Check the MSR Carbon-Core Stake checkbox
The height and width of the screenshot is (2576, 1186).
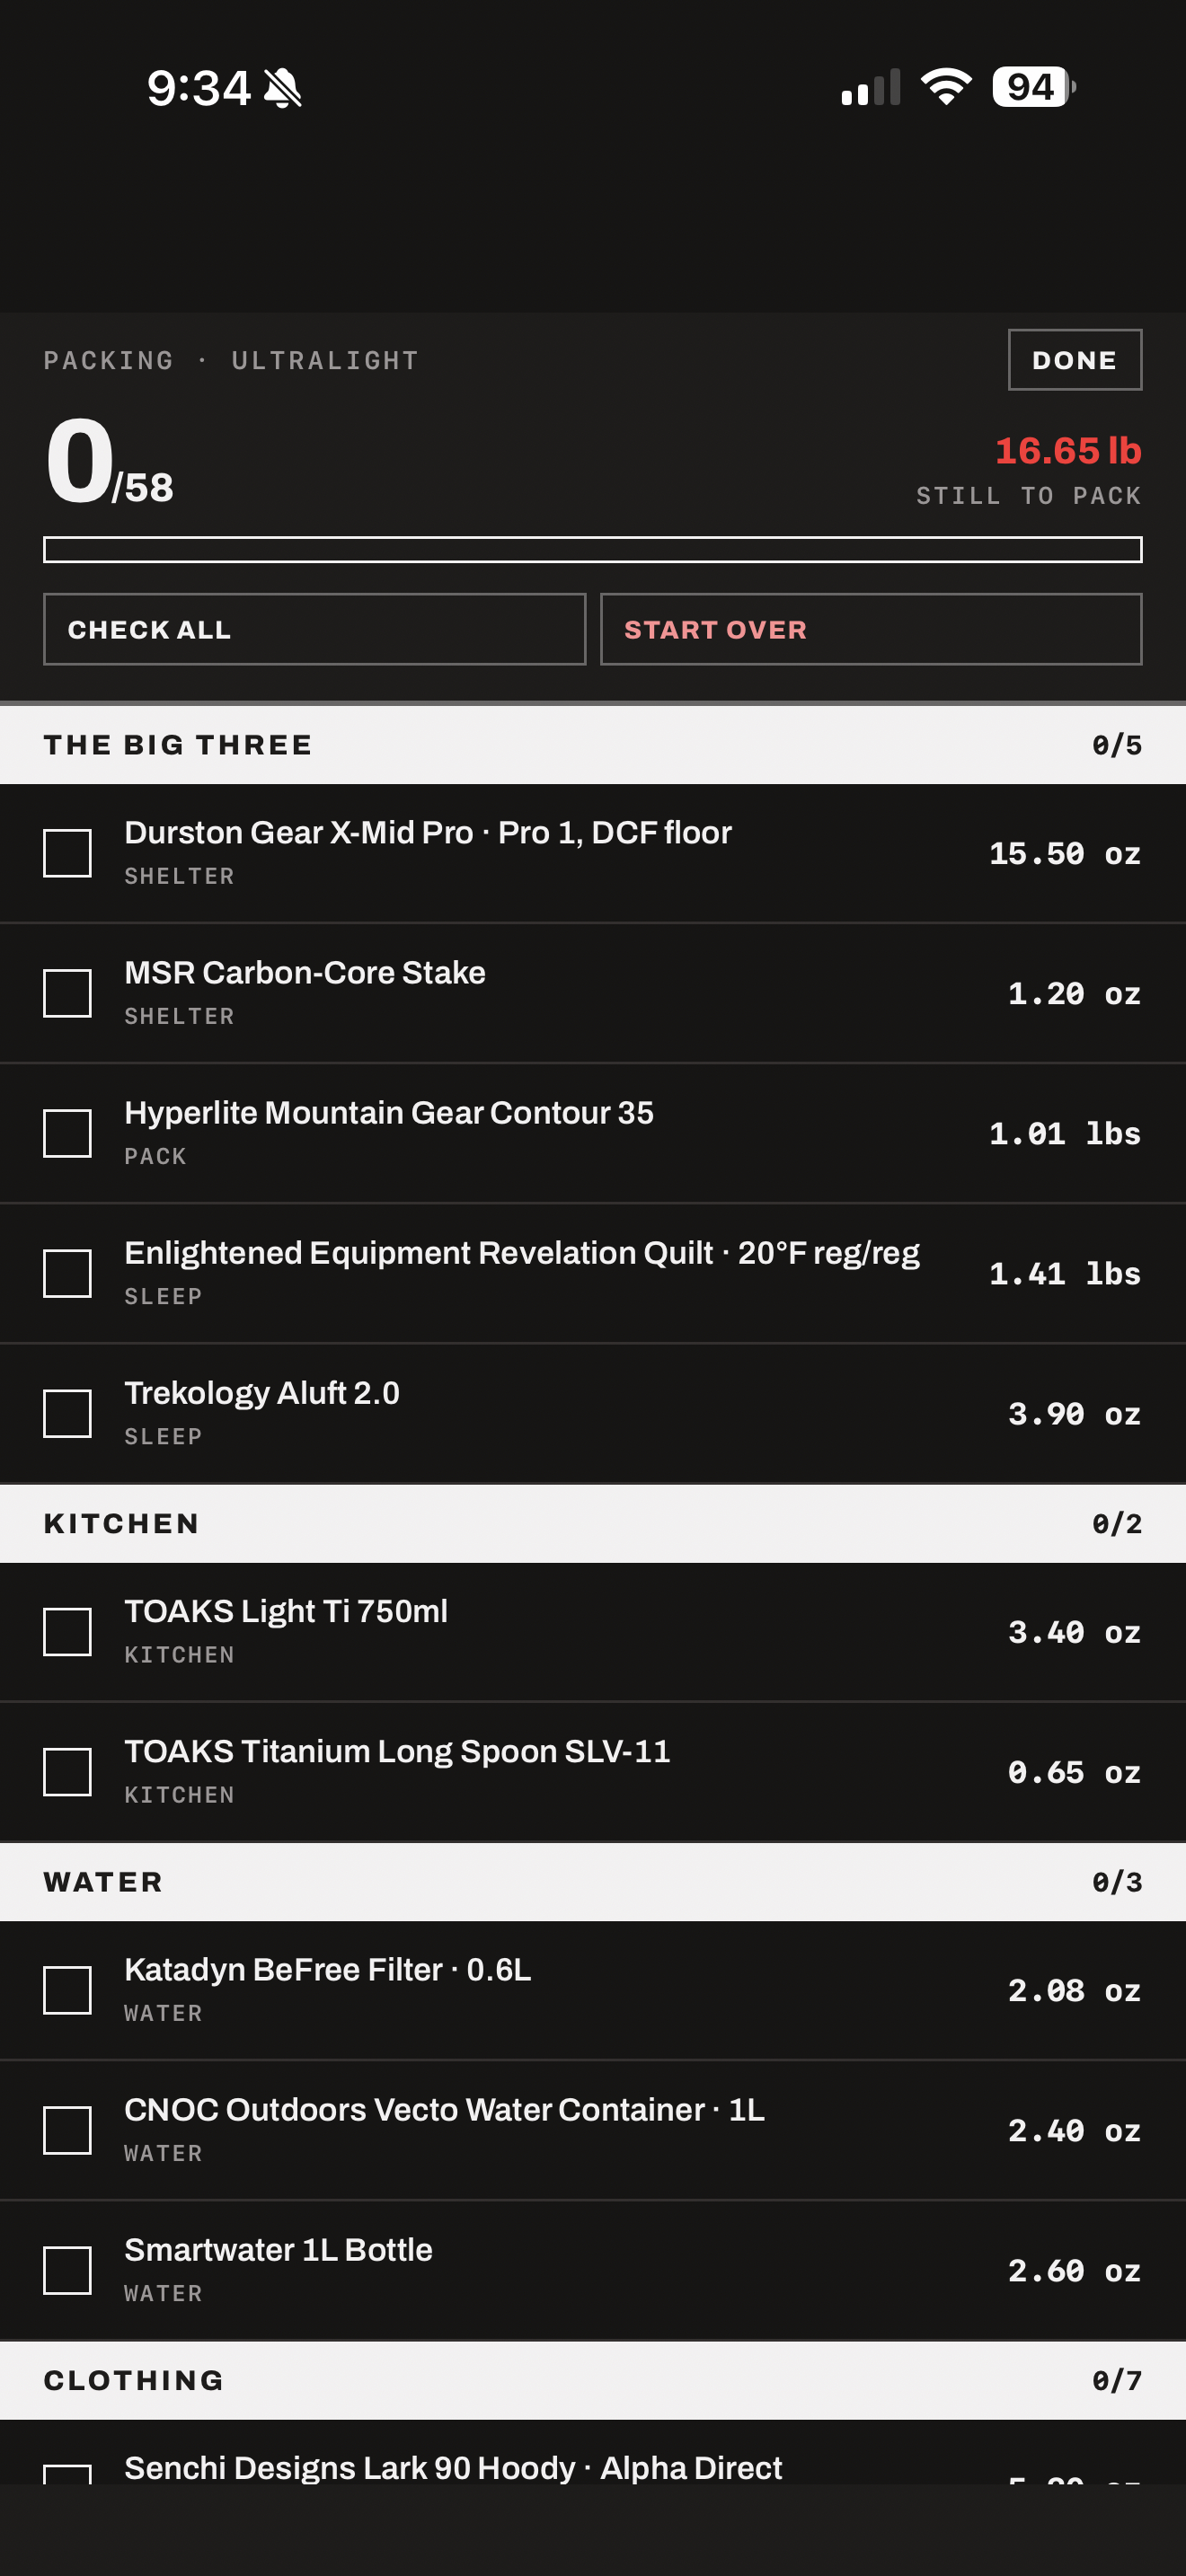67,993
